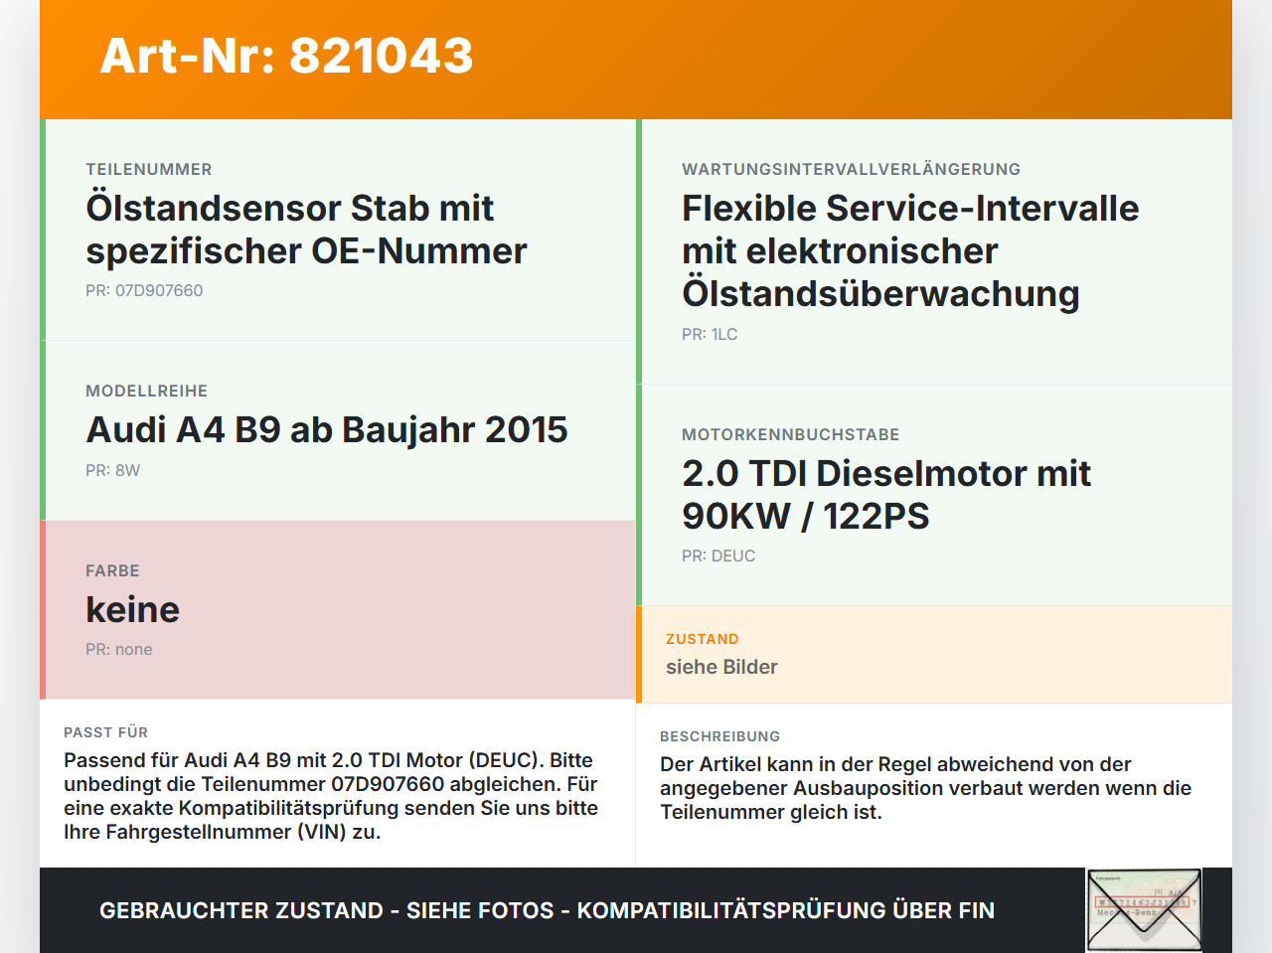Click the label 'TEILENUMMER'
This screenshot has width=1272, height=953.
tap(149, 170)
